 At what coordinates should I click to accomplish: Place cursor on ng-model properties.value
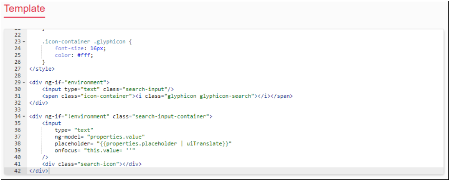tap(100, 137)
